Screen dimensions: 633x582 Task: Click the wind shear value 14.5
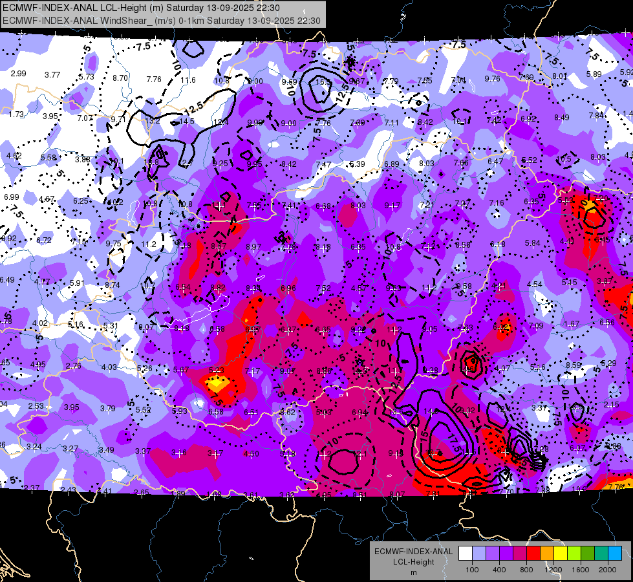point(186,122)
